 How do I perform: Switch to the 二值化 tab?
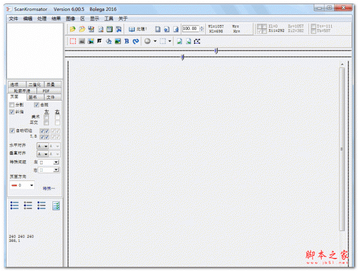(35, 85)
